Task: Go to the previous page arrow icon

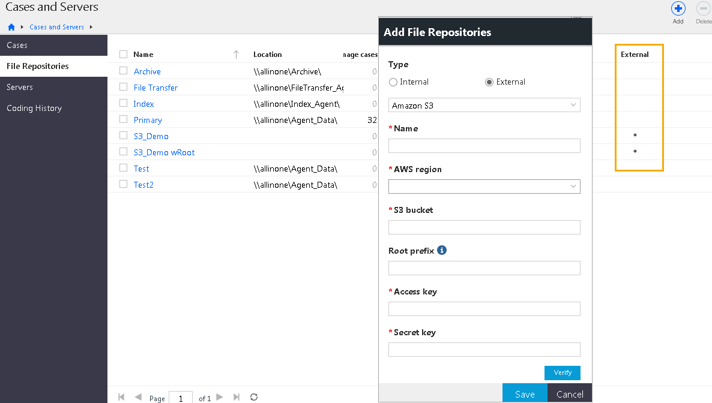Action: pyautogui.click(x=138, y=397)
